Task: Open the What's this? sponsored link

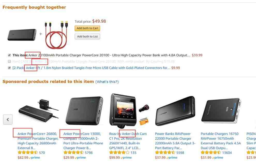Action: click(x=107, y=82)
